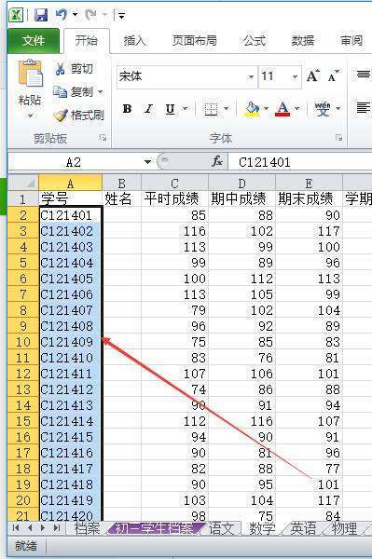Switch to the 数学 sheet tab

click(262, 528)
